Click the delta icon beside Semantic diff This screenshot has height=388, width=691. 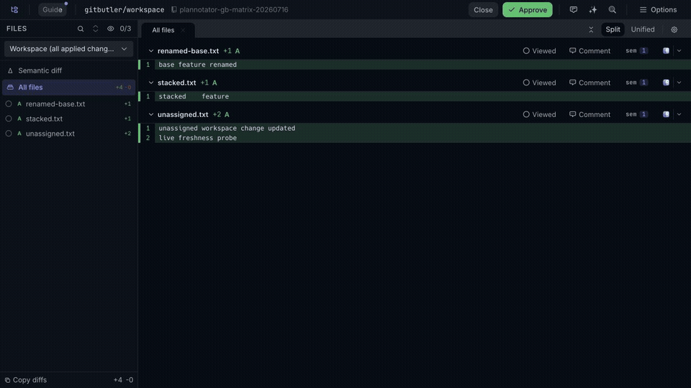tap(10, 70)
